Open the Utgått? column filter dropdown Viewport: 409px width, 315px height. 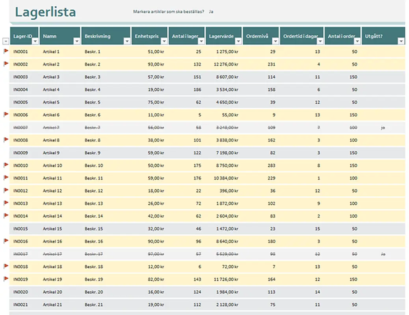401,41
